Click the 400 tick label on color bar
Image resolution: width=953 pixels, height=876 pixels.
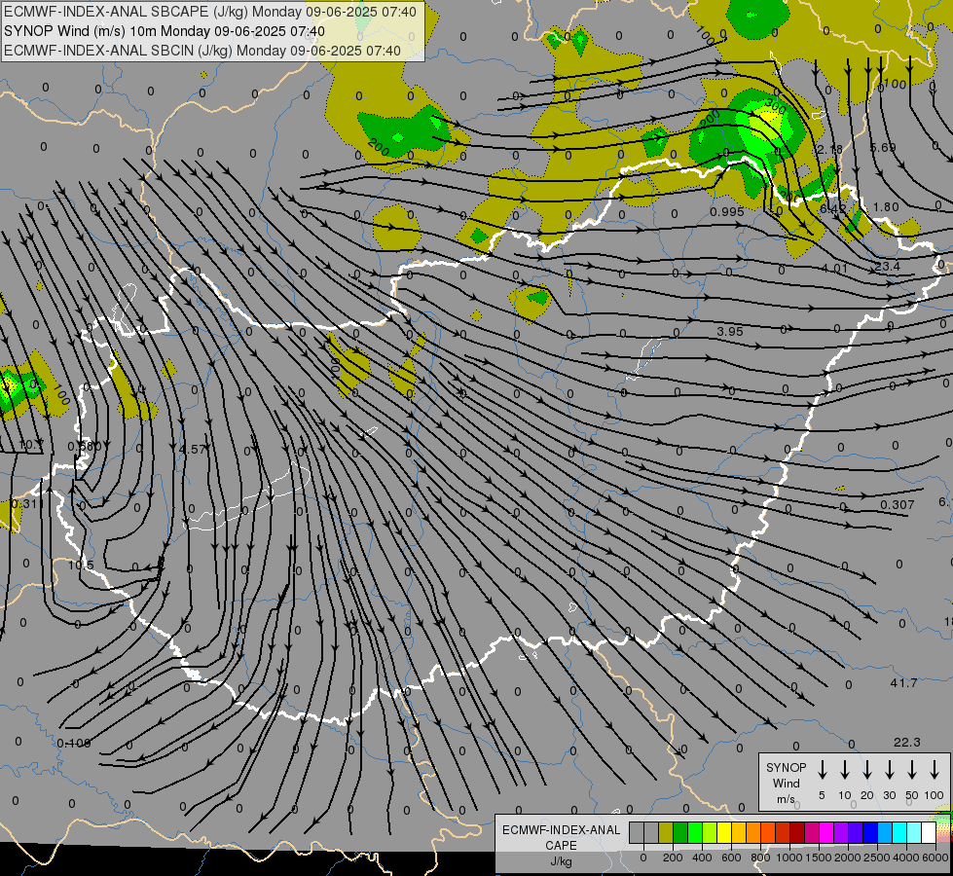[702, 858]
